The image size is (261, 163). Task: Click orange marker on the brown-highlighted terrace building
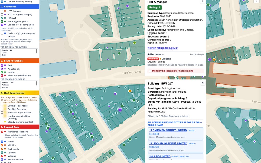pos(214,59)
